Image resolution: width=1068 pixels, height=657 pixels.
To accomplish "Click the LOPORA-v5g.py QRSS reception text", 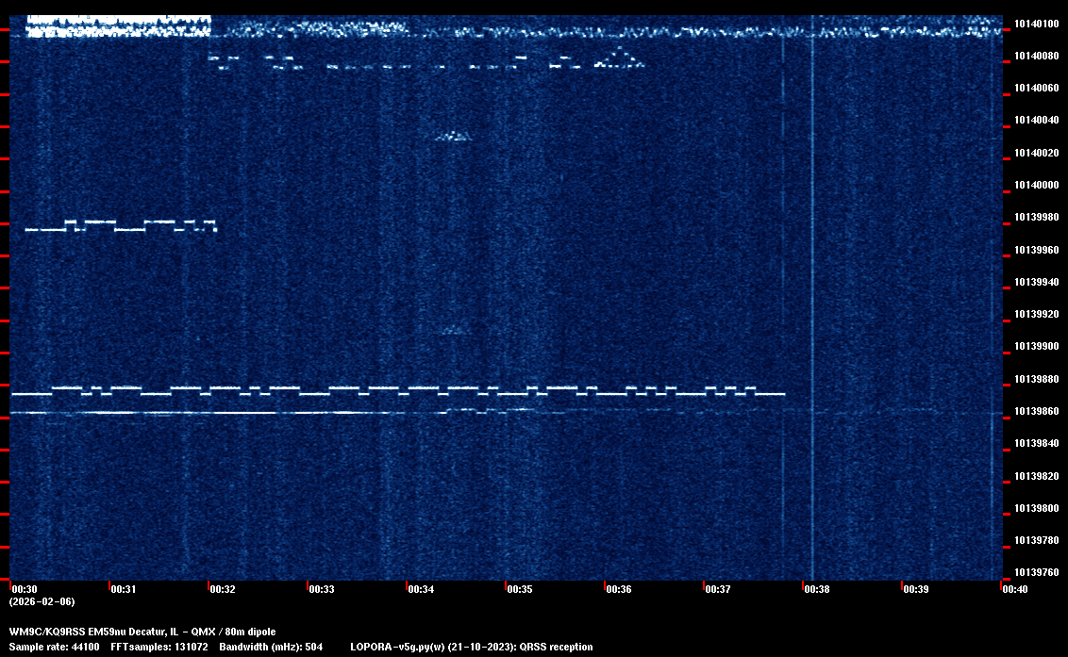I will [471, 647].
